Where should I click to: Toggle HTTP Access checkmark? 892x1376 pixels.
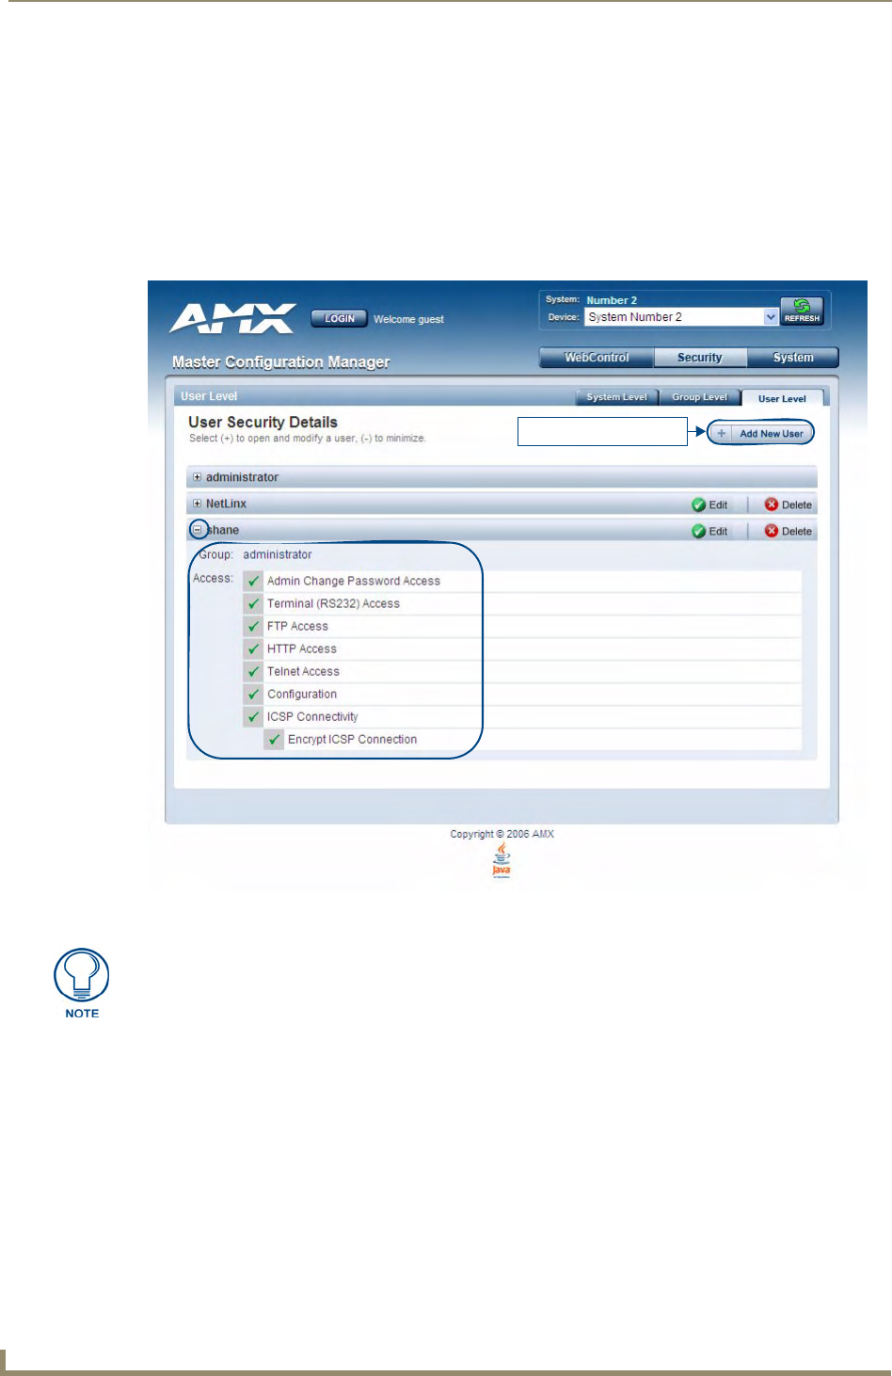click(253, 648)
